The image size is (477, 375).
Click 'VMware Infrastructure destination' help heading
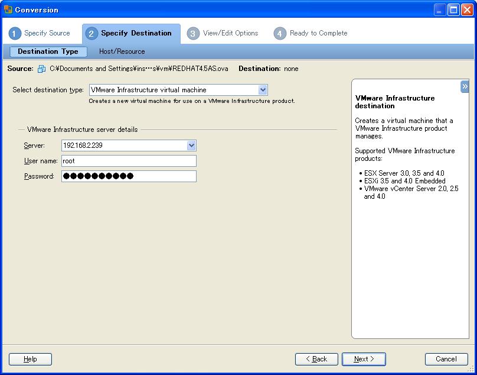395,102
